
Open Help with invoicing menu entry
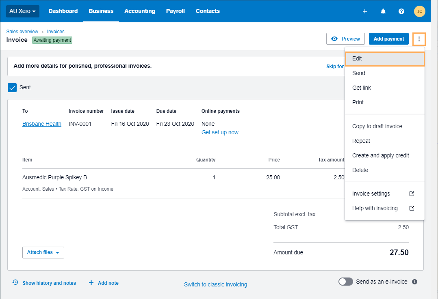click(385, 208)
